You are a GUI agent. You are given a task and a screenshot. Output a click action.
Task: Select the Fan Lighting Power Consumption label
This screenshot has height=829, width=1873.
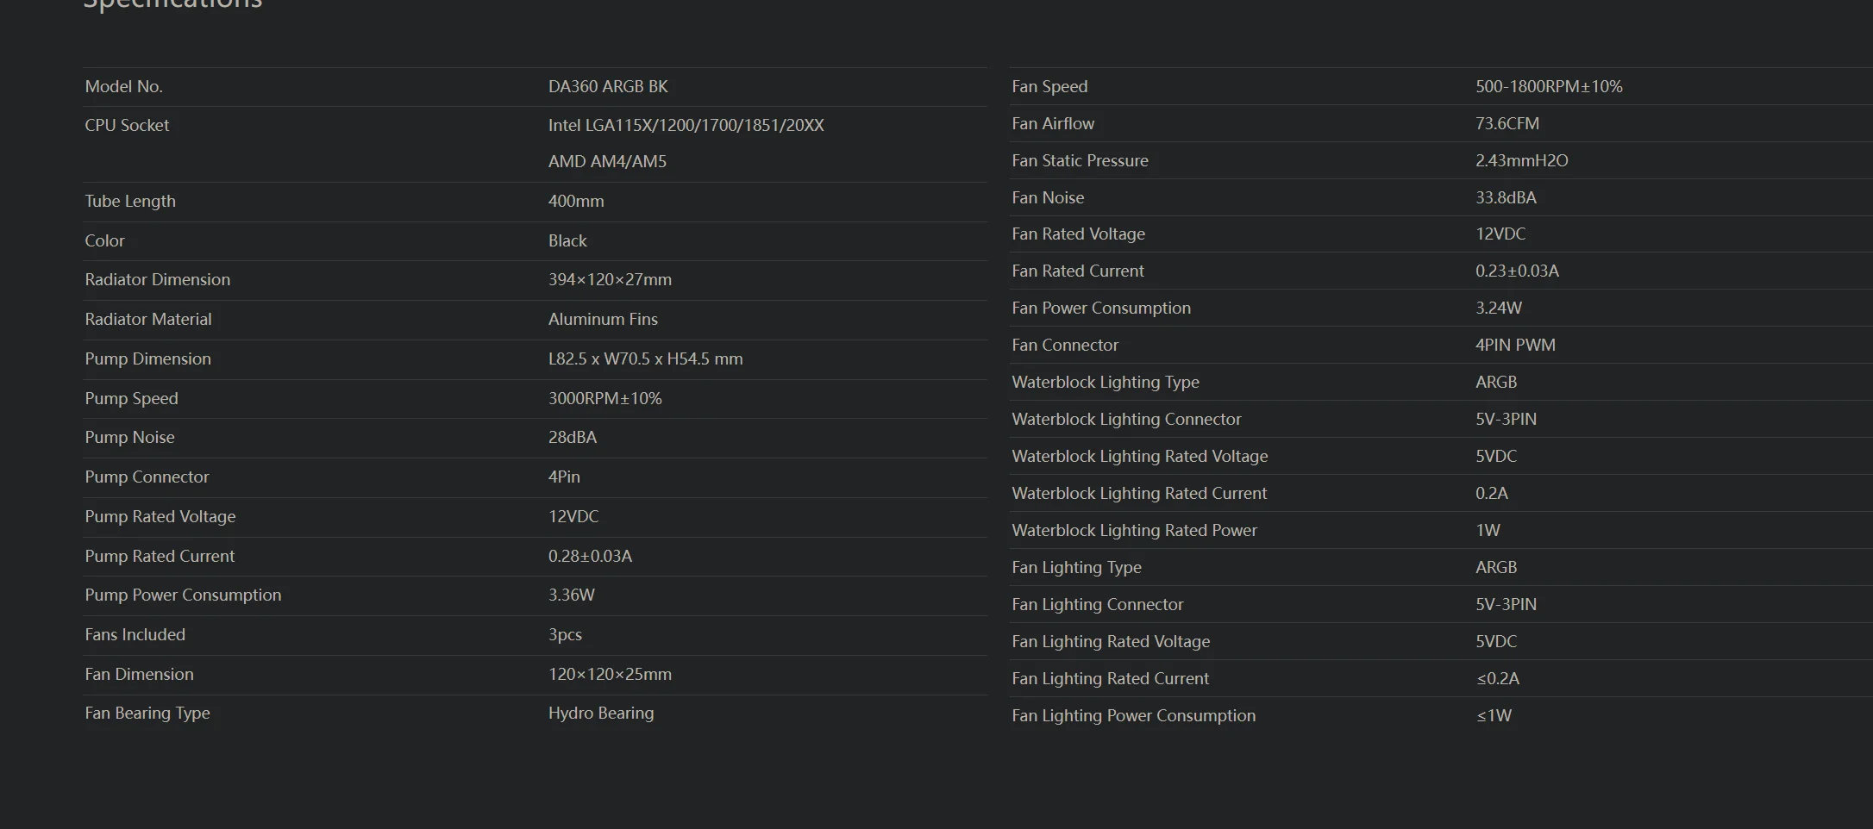click(1133, 715)
